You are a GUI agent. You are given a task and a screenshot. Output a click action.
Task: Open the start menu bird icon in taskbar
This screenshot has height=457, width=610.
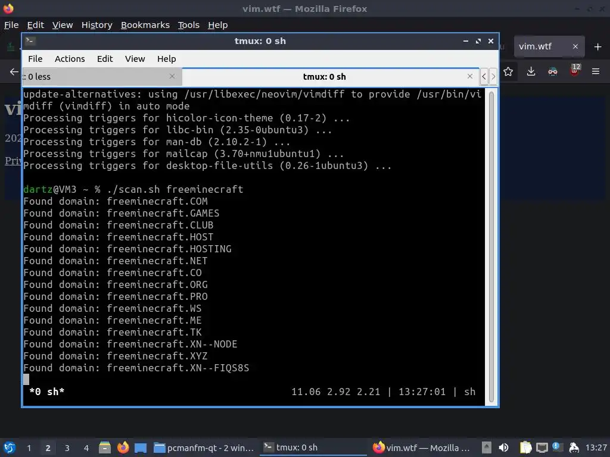tap(10, 447)
